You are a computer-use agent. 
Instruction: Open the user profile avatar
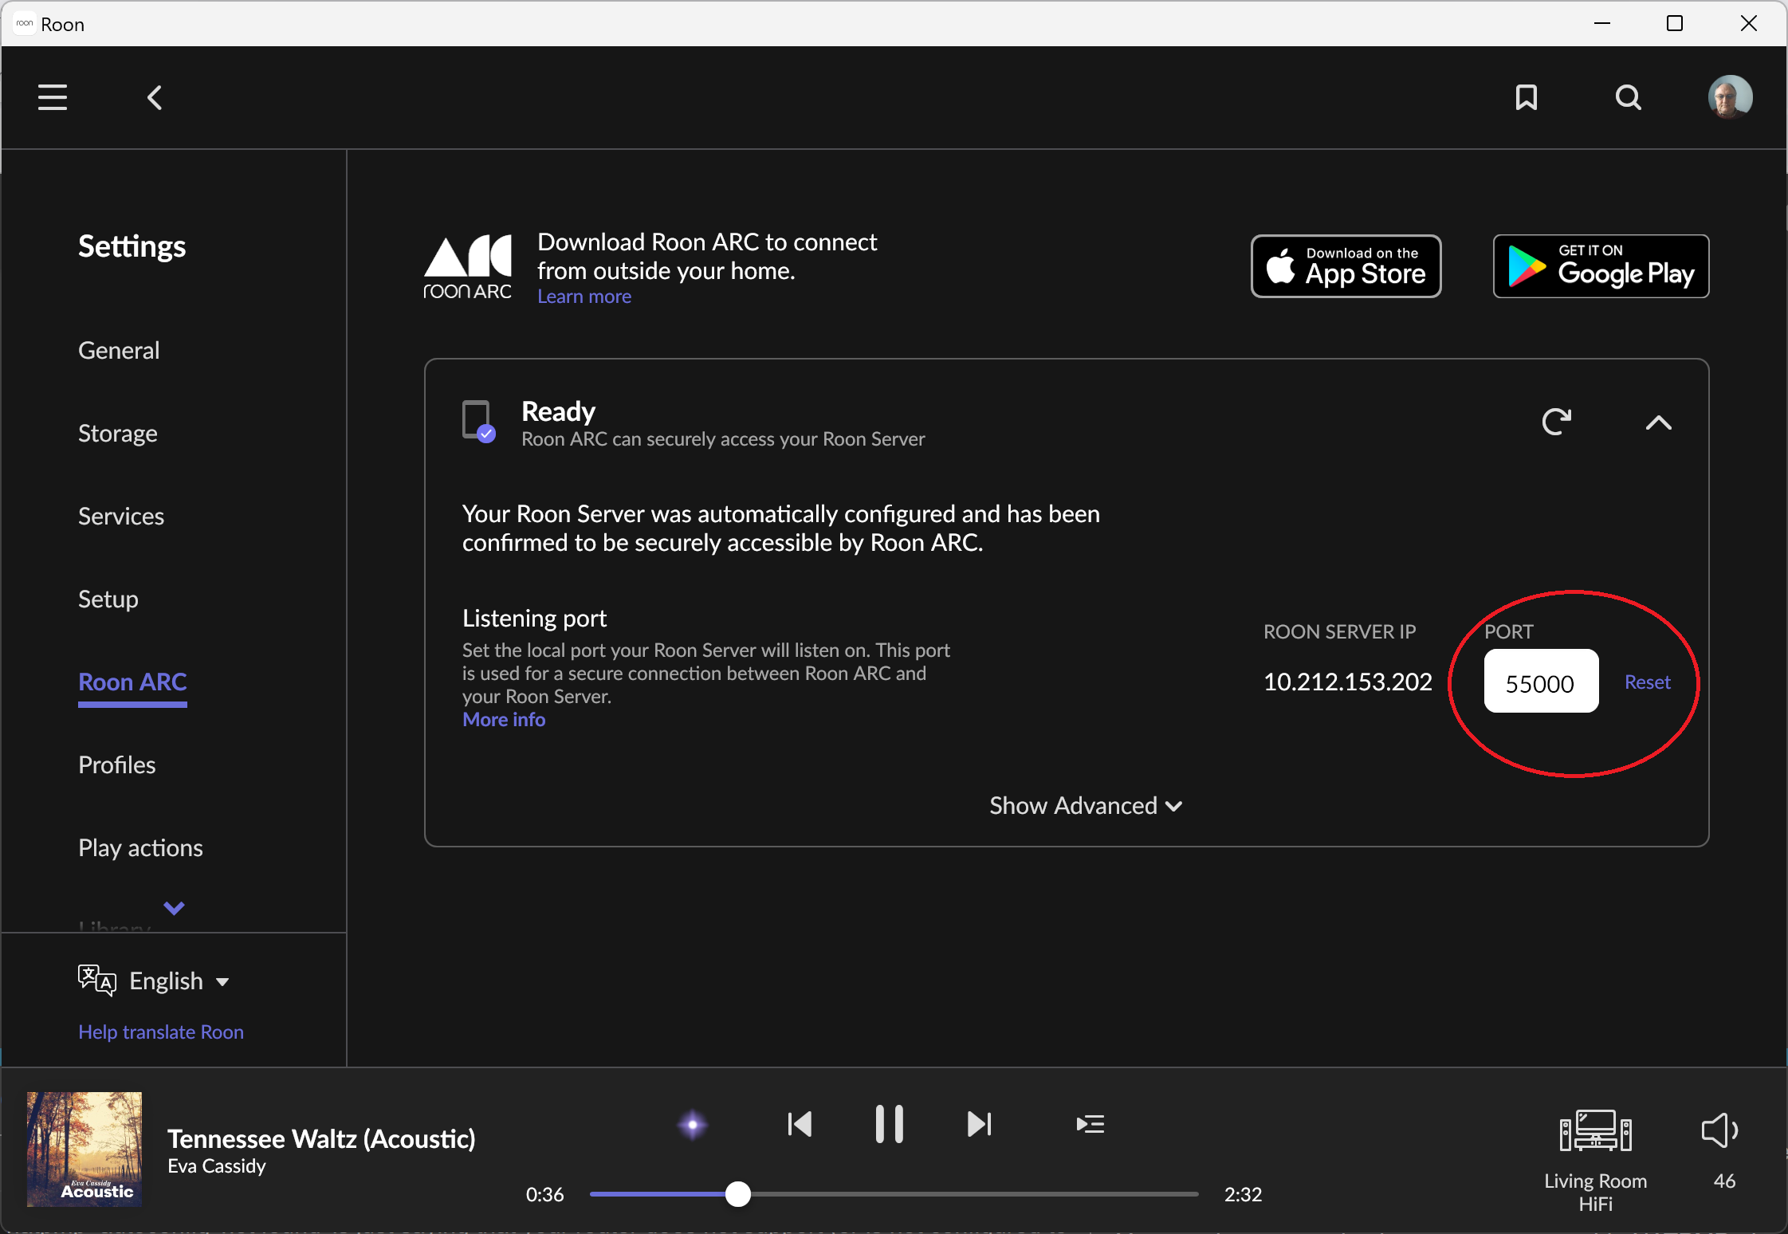[1730, 97]
